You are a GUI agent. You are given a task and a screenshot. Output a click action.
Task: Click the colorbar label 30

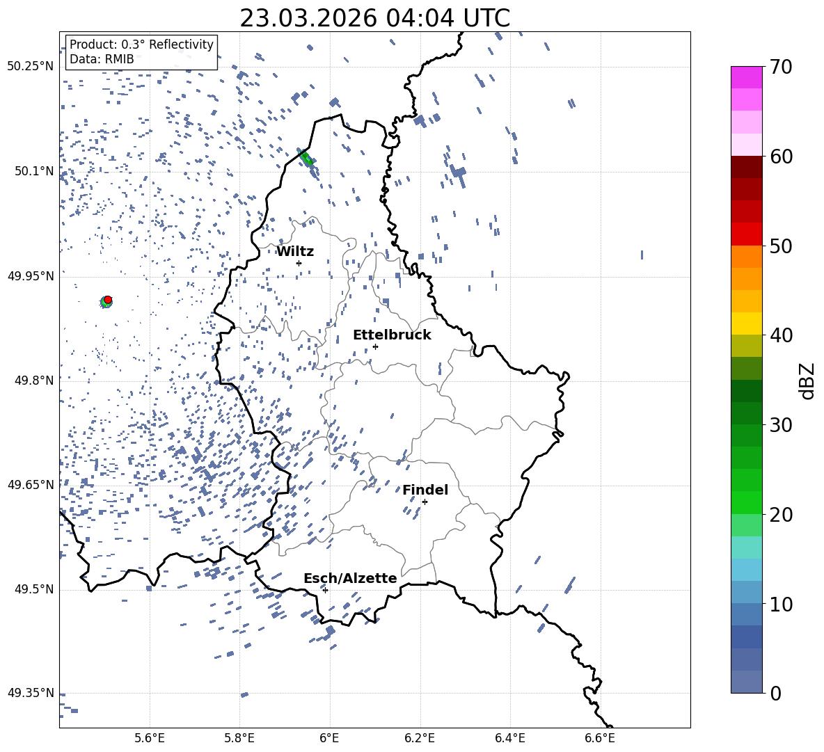781,425
